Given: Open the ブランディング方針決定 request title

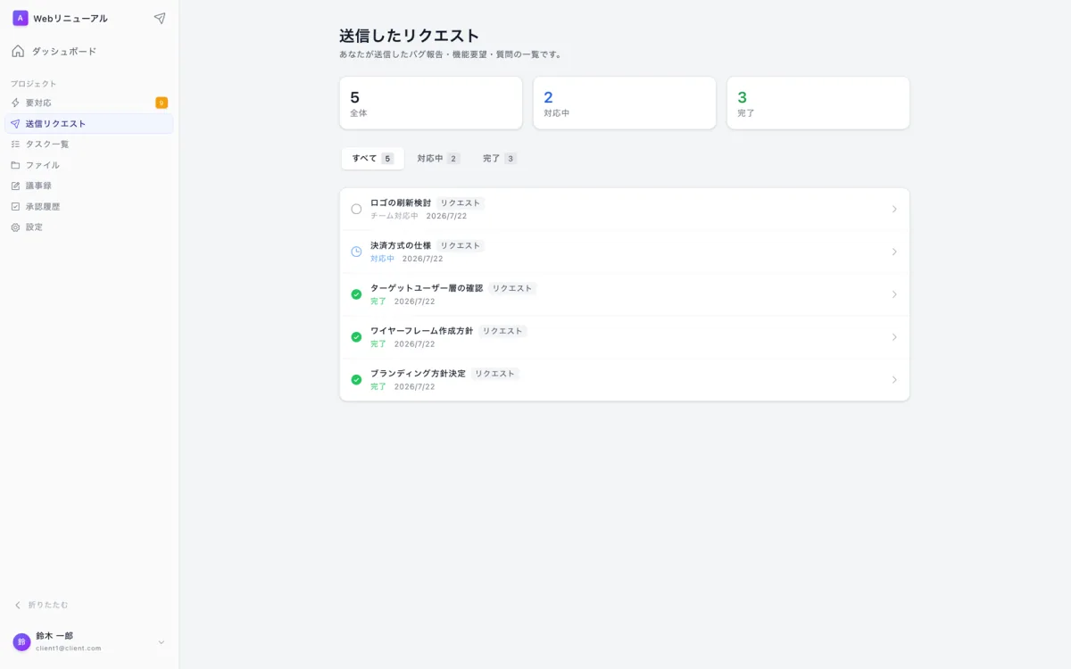Looking at the screenshot, I should pyautogui.click(x=418, y=374).
